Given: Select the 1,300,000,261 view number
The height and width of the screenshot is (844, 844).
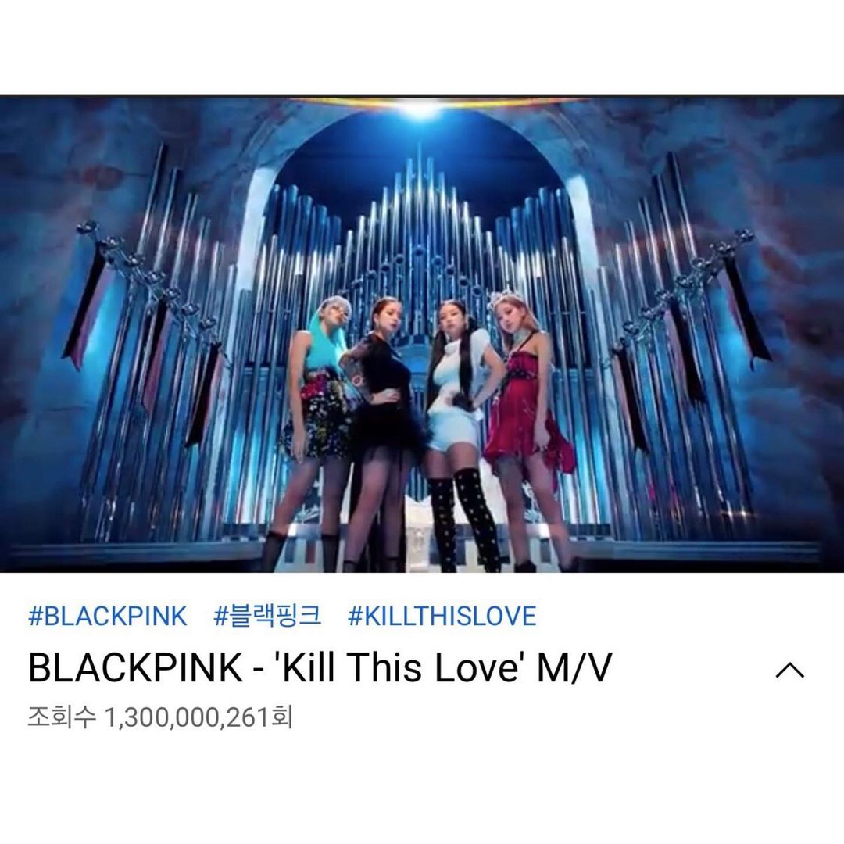Looking at the screenshot, I should click(188, 717).
